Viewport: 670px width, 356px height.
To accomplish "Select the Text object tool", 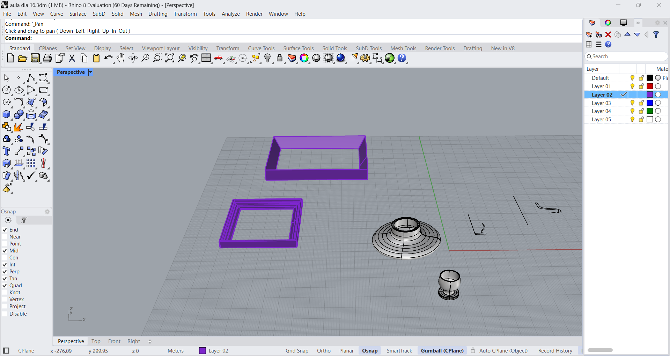I will [6, 151].
